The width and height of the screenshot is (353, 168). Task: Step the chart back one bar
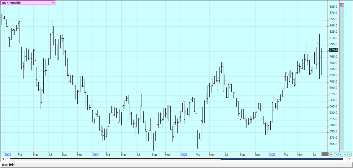point(8,159)
